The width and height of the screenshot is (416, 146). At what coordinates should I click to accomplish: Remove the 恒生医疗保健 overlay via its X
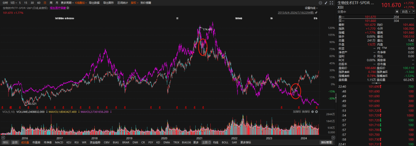68,8
